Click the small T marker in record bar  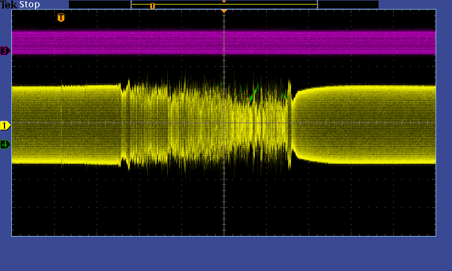152,6
